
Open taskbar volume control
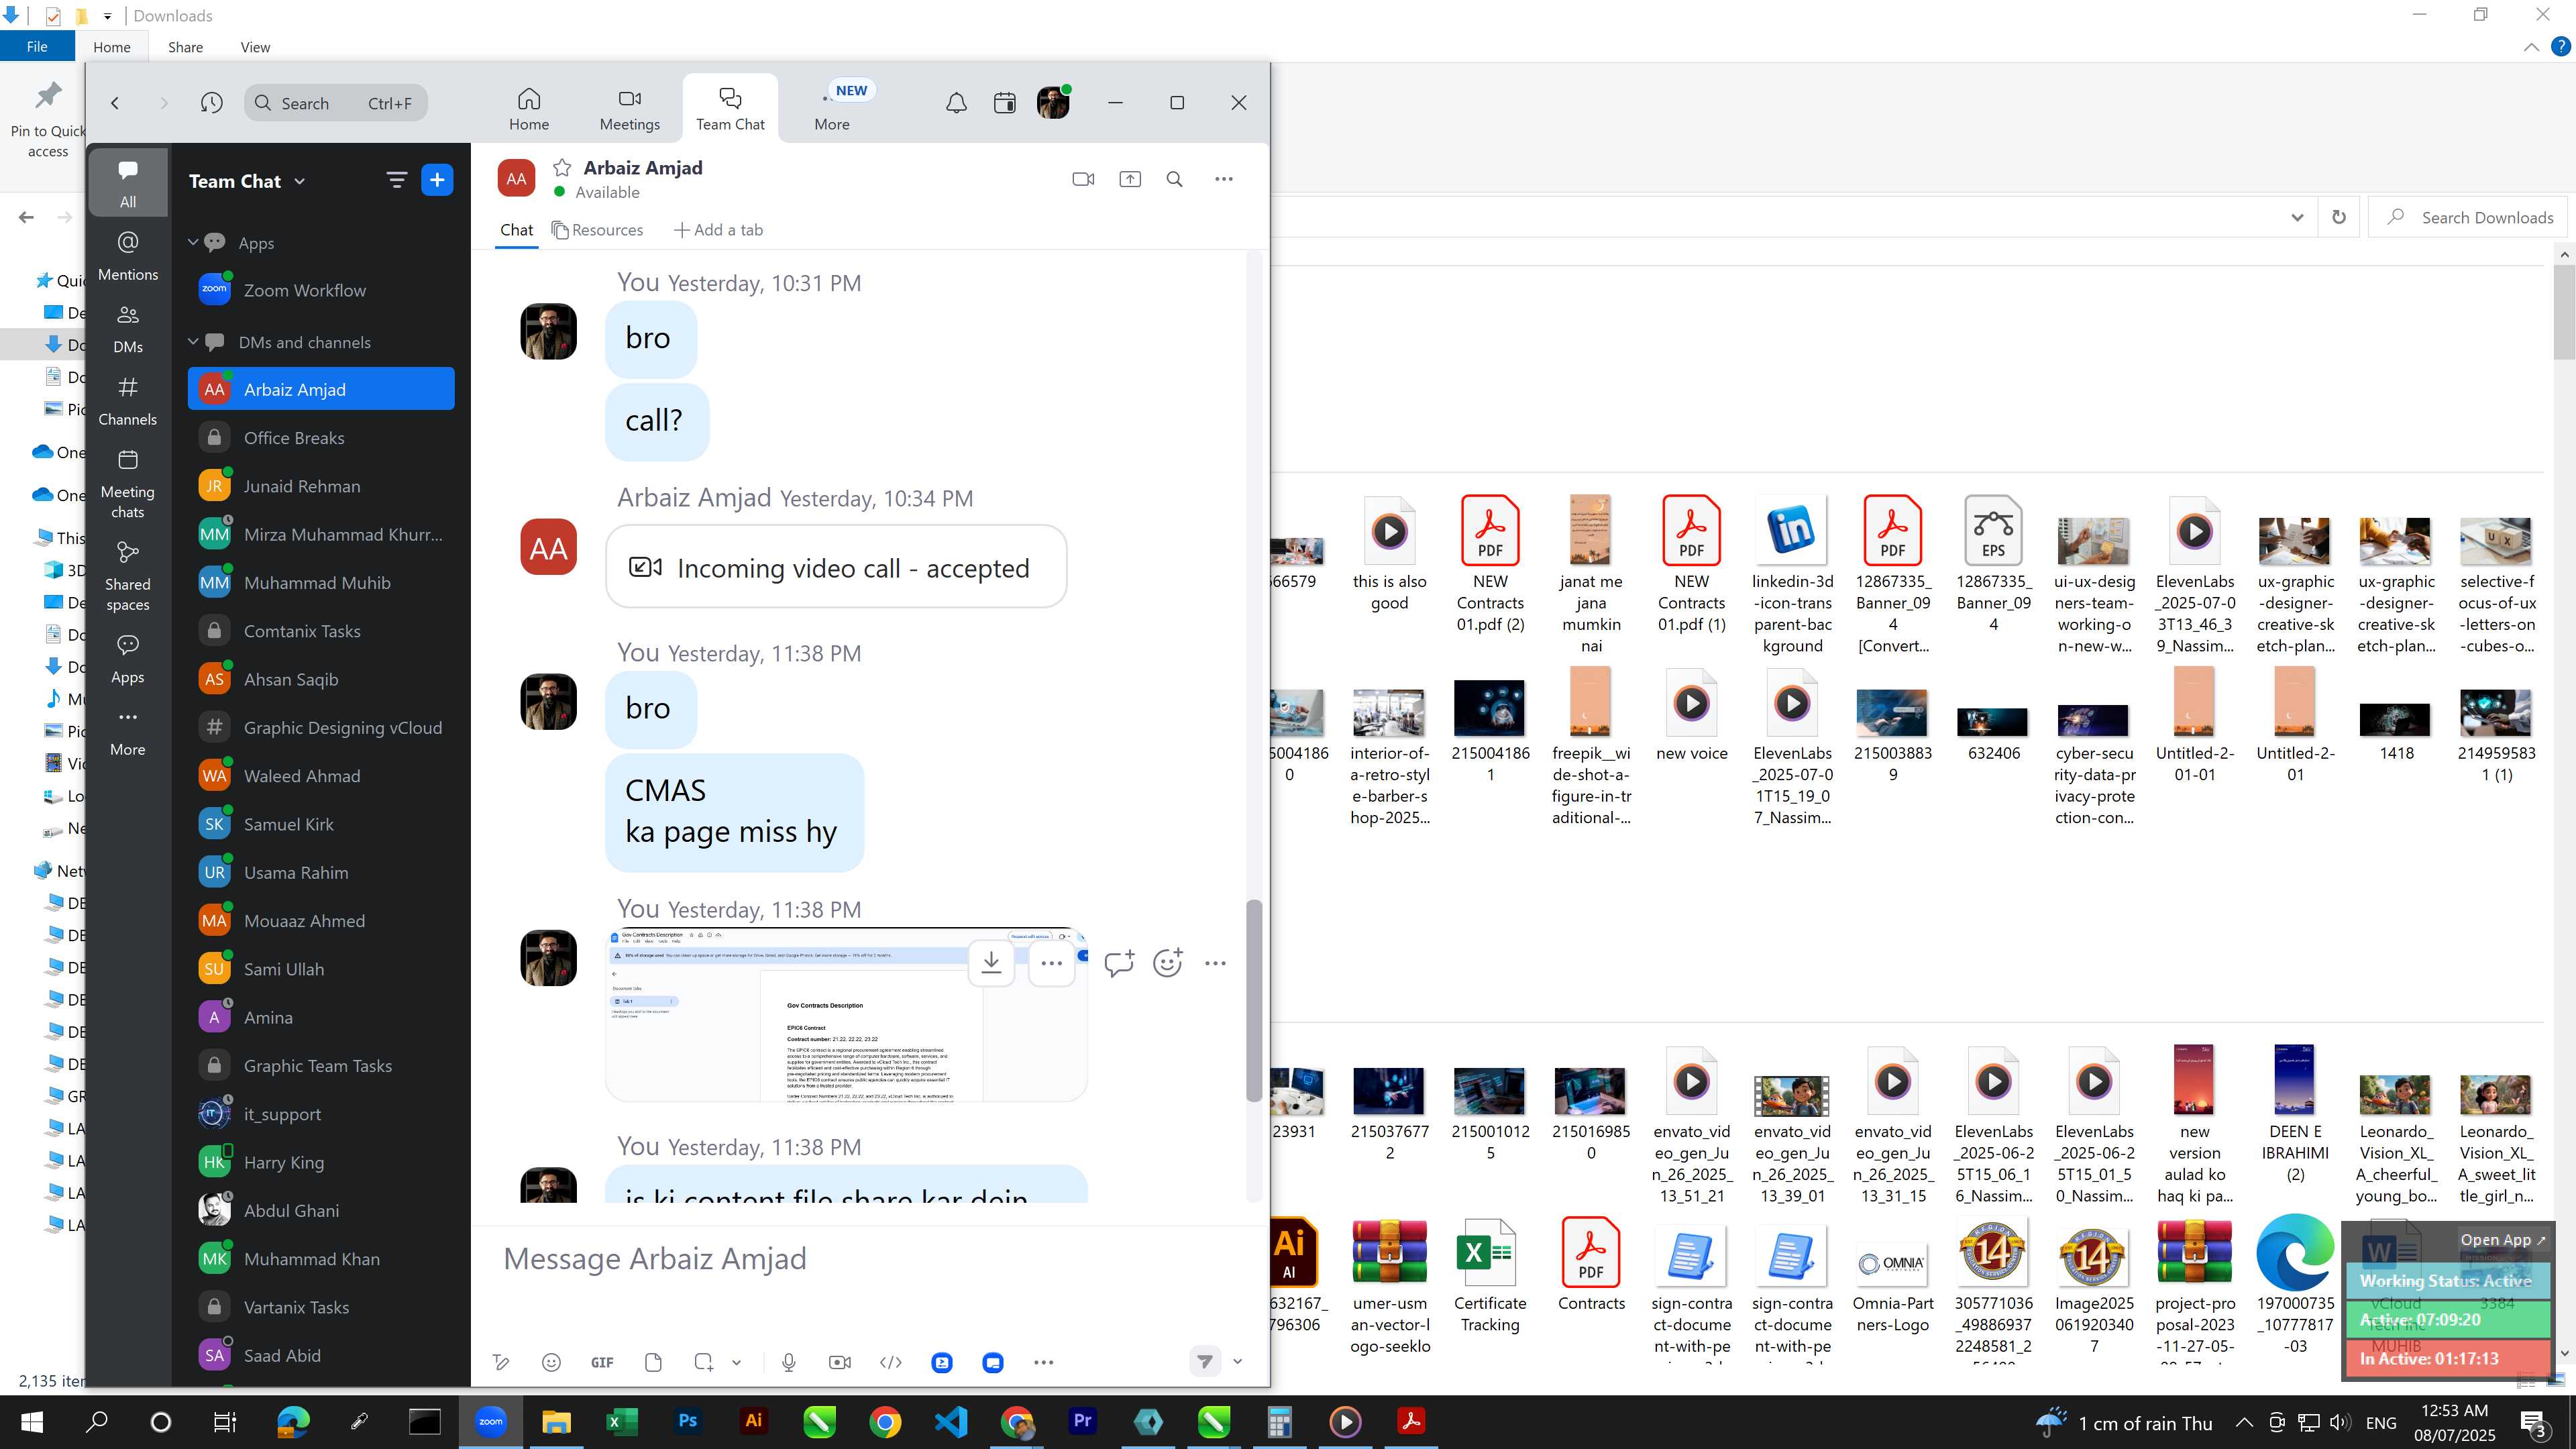tap(2339, 1422)
